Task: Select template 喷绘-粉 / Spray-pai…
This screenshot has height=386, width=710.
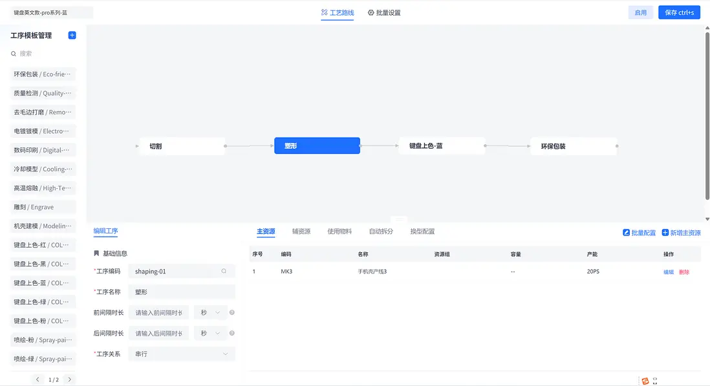Action: [43, 340]
